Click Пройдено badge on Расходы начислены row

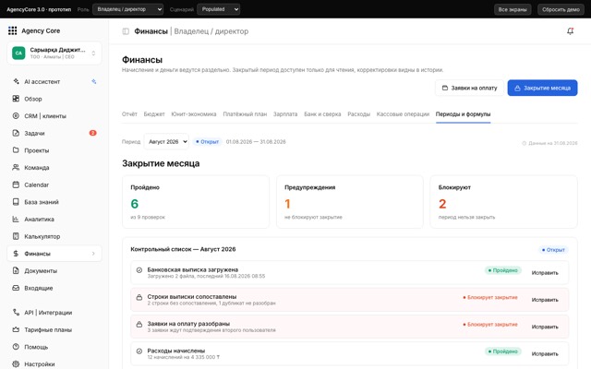(x=502, y=351)
